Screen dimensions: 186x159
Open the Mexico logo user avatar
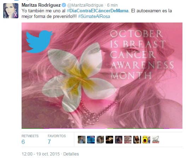tap(156, 140)
